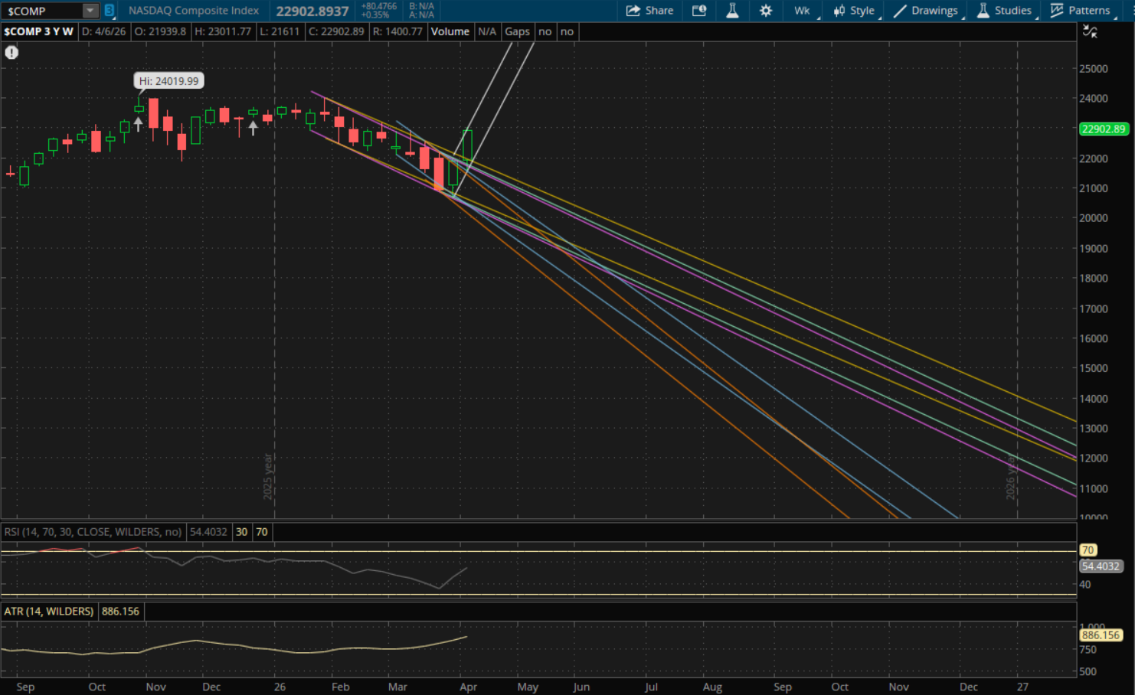Click the collapse arrows icon above the price axis
The width and height of the screenshot is (1135, 695).
point(1090,31)
